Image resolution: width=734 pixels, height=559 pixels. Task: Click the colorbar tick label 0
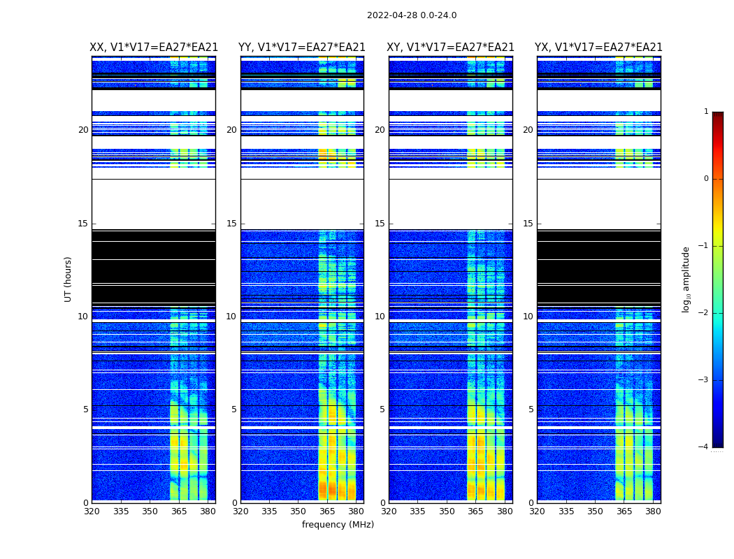click(x=706, y=179)
